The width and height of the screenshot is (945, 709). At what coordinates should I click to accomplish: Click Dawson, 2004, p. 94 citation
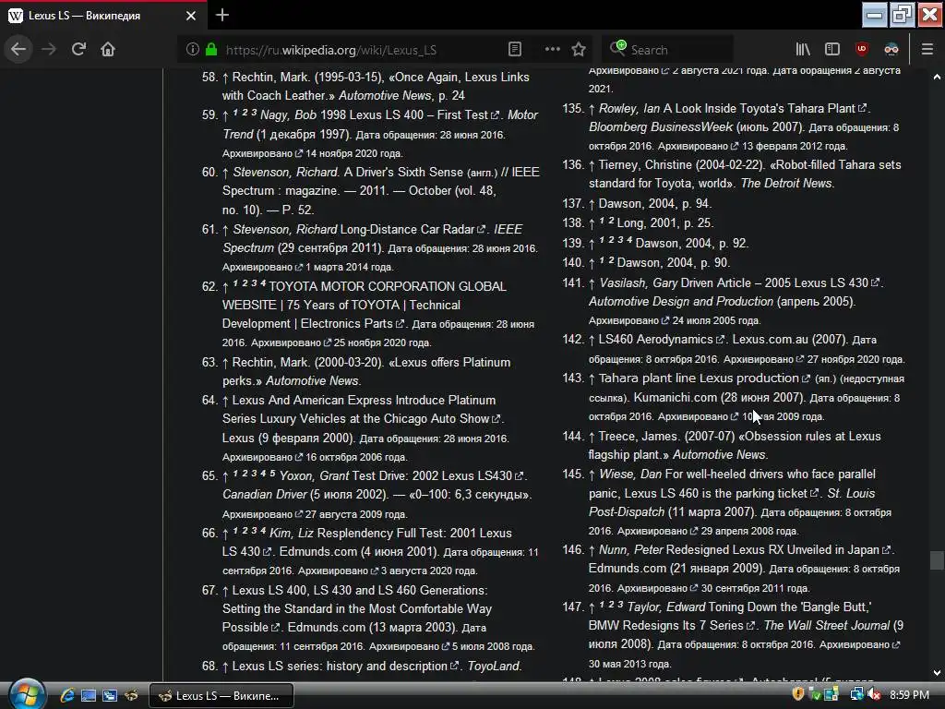(654, 204)
